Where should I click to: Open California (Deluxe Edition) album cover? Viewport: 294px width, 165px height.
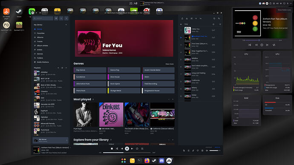point(162,114)
